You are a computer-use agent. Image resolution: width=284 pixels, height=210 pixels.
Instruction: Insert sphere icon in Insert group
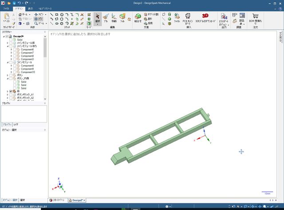pos(170,19)
